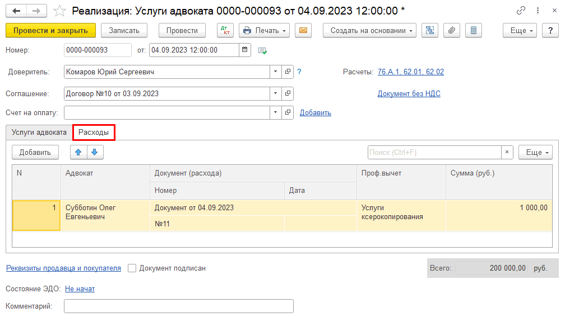This screenshot has height=317, width=565.
Task: Move row up with blue arrow
Action: pos(78,152)
